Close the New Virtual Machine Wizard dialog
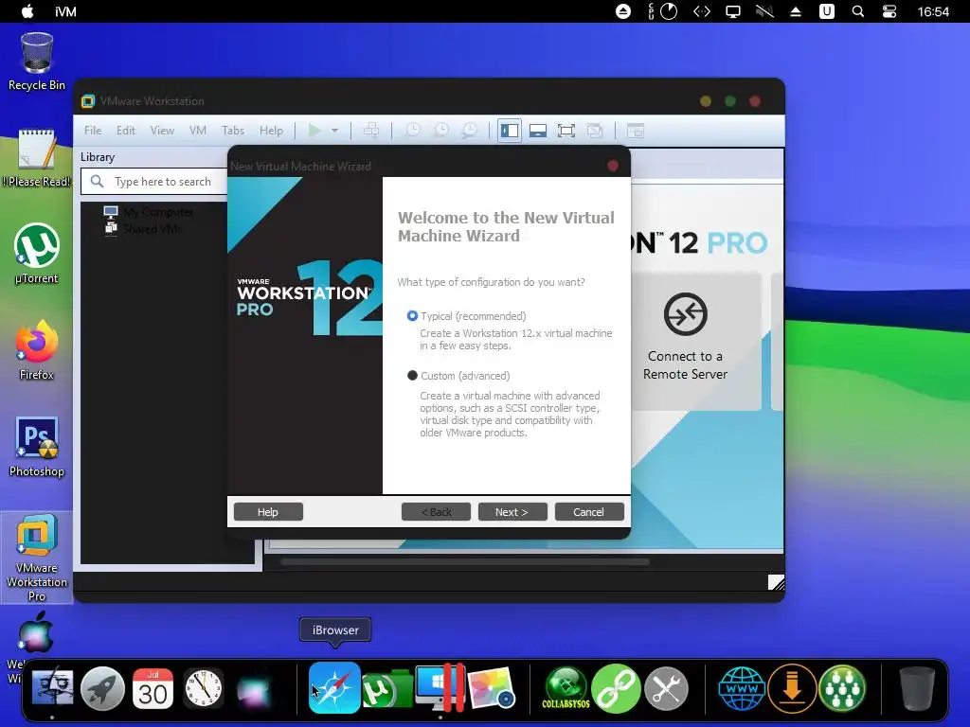The image size is (970, 727). tap(613, 166)
